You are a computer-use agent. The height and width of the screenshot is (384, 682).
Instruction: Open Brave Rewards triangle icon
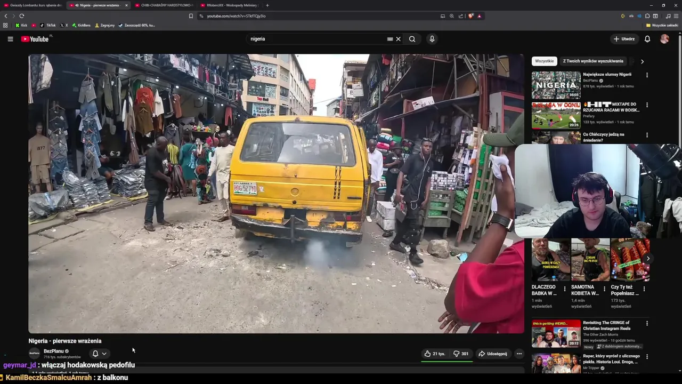click(480, 16)
